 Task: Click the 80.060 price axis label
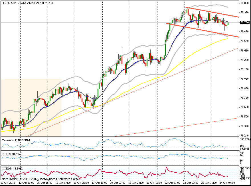[x=244, y=3]
